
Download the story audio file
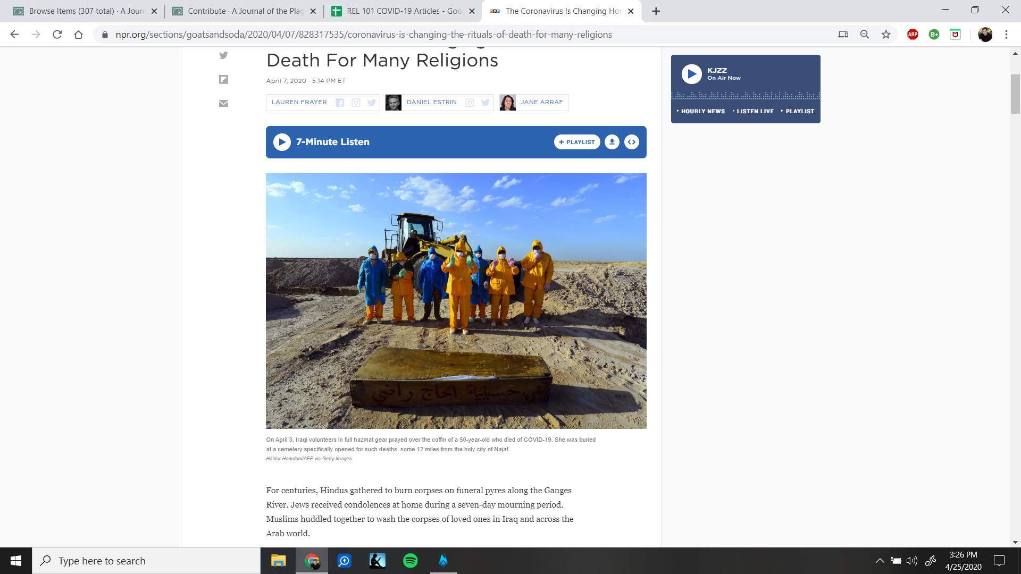click(x=612, y=142)
